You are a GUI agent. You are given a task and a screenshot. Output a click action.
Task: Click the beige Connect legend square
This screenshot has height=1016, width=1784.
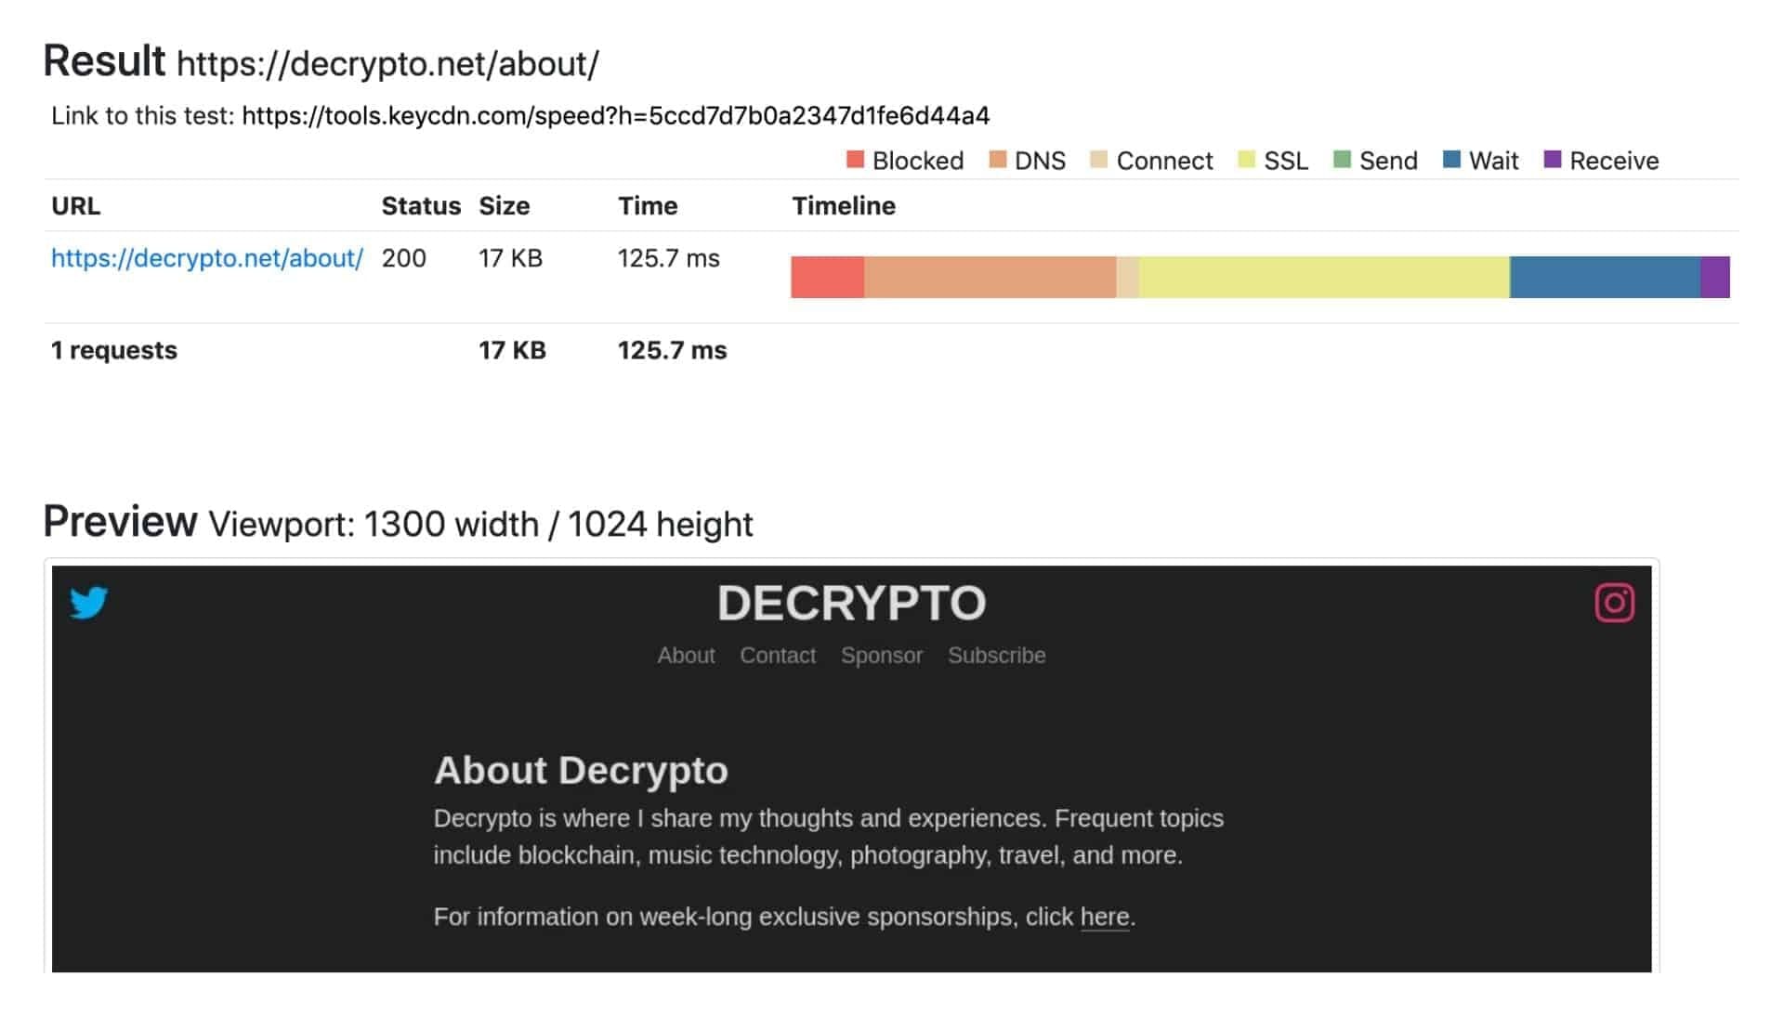1098,160
